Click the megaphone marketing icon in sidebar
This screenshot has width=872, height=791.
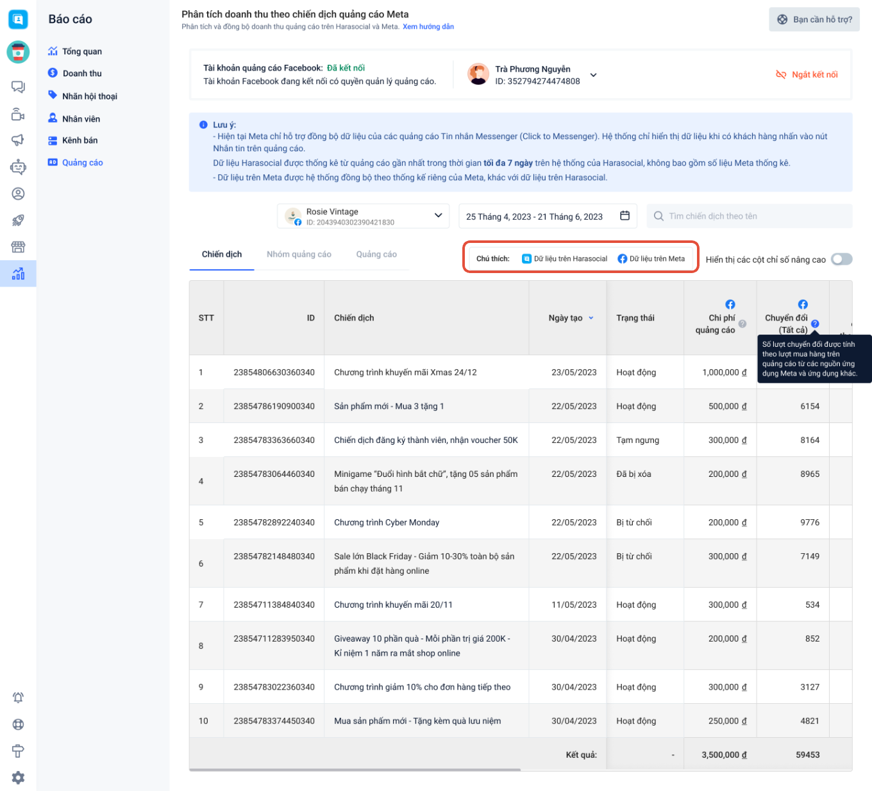pyautogui.click(x=18, y=140)
